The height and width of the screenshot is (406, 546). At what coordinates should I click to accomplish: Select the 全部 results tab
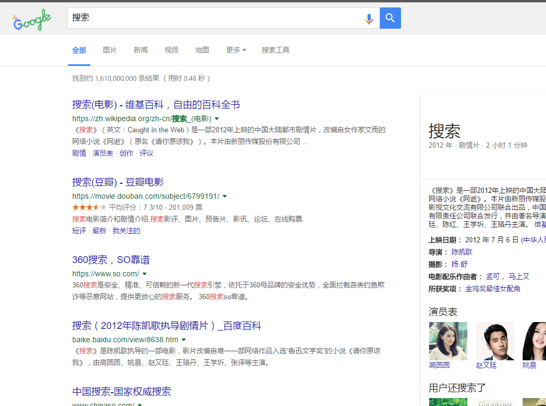click(79, 50)
